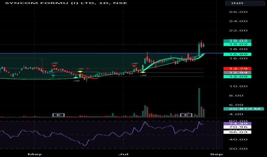The width and height of the screenshot is (267, 157).
Task: Click the 22.00 price axis value
Action: [x=238, y=31]
